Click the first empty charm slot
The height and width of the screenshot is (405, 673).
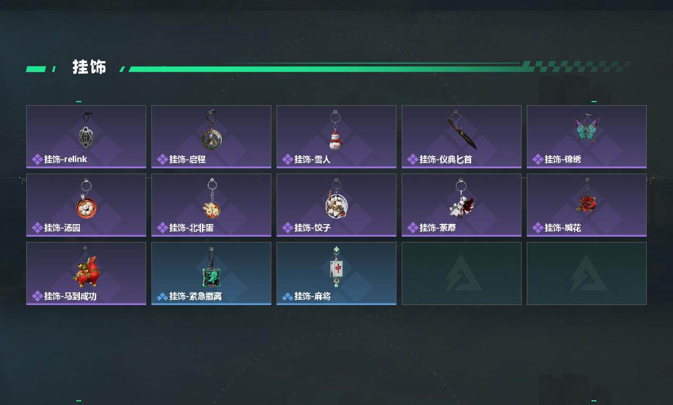(x=462, y=274)
